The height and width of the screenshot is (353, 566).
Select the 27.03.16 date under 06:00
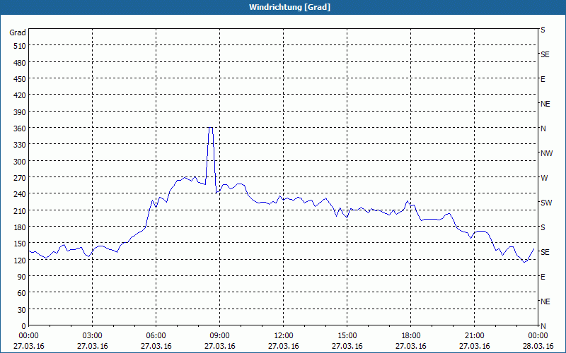point(156,346)
